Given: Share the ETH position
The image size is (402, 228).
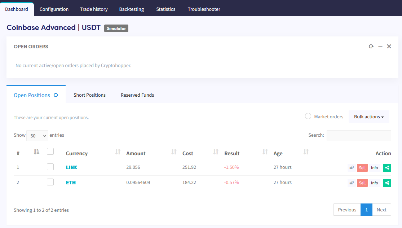Looking at the screenshot, I should click(387, 183).
